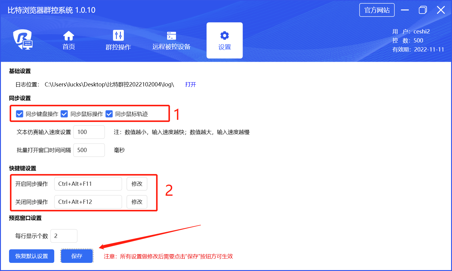Uncheck 同步键盘操作 checkbox
This screenshot has height=271, width=452.
20,114
